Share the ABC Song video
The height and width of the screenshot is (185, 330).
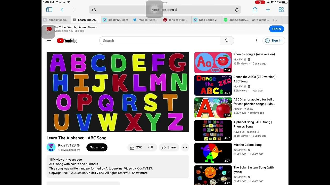point(169,147)
